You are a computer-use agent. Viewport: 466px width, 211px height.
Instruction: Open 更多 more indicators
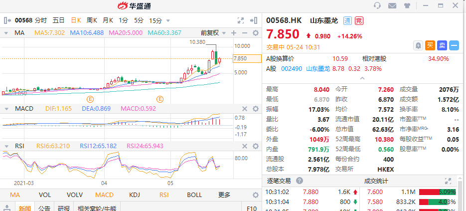click(224, 195)
